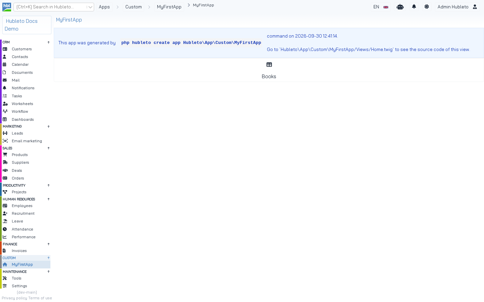Viewport: 484px width, 302px height.
Task: Click the Calendar sidebar icon
Action: point(5,64)
